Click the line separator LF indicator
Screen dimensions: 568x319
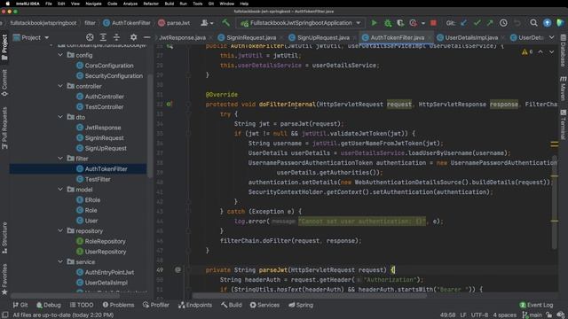(x=463, y=315)
